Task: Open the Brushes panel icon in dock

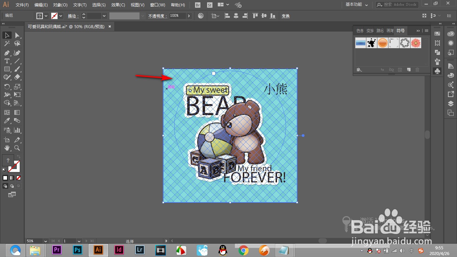Action: pos(437,62)
